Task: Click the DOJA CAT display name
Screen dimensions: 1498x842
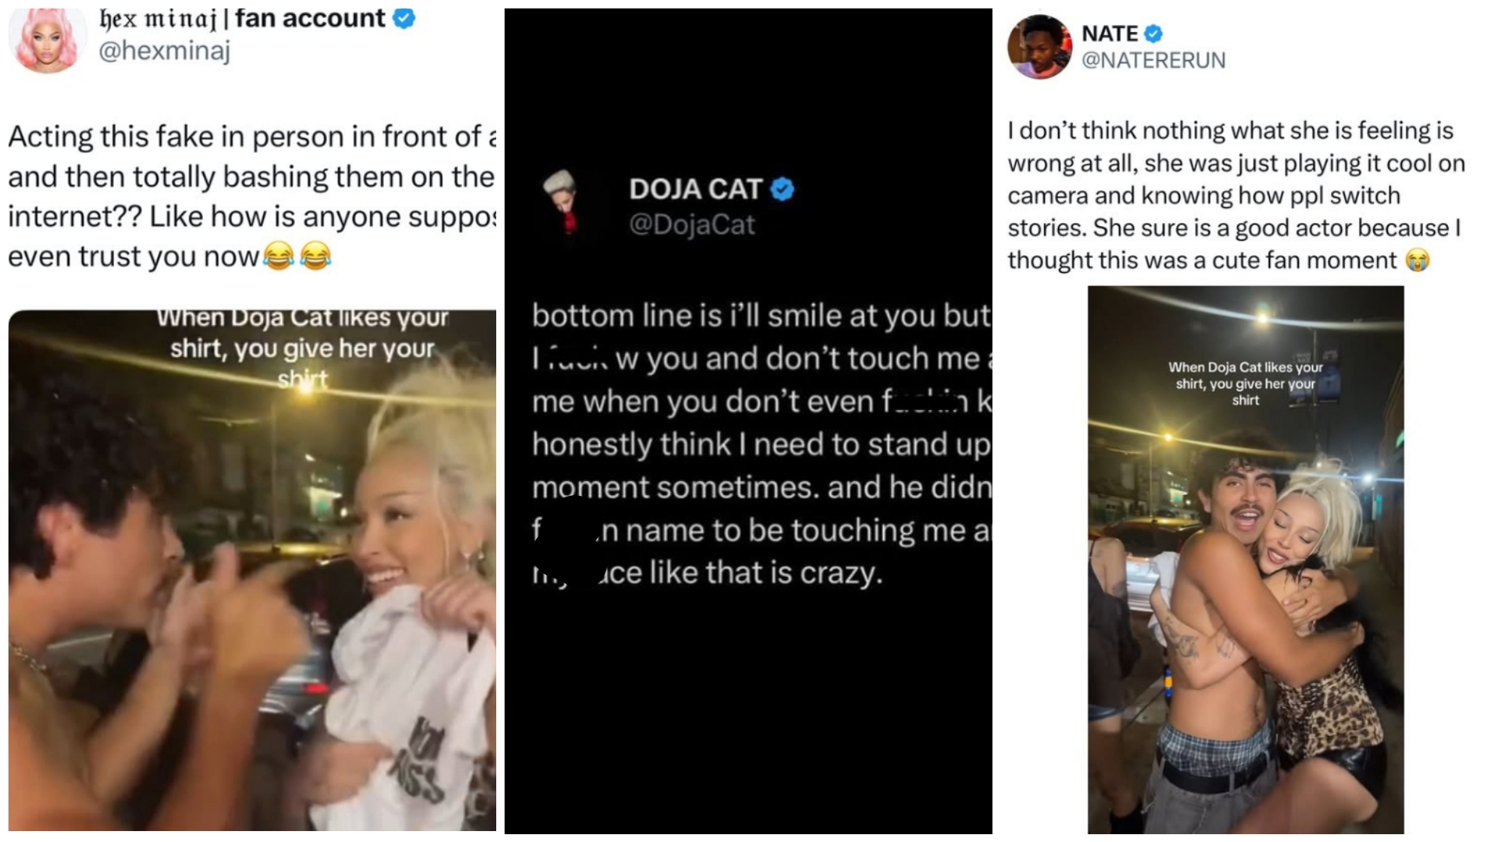Action: coord(695,189)
